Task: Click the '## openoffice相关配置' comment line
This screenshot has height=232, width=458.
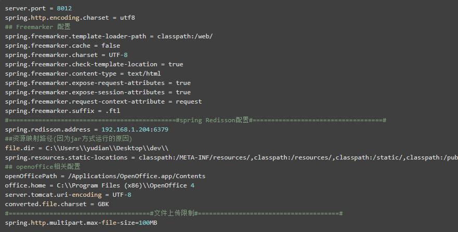Action: point(43,167)
